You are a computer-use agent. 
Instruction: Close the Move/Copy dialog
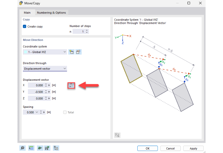point(200,3)
